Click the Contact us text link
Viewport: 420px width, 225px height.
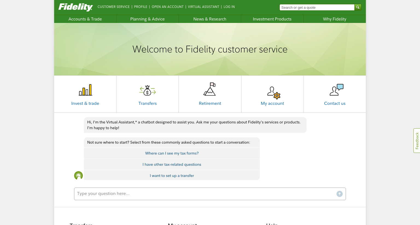click(335, 103)
